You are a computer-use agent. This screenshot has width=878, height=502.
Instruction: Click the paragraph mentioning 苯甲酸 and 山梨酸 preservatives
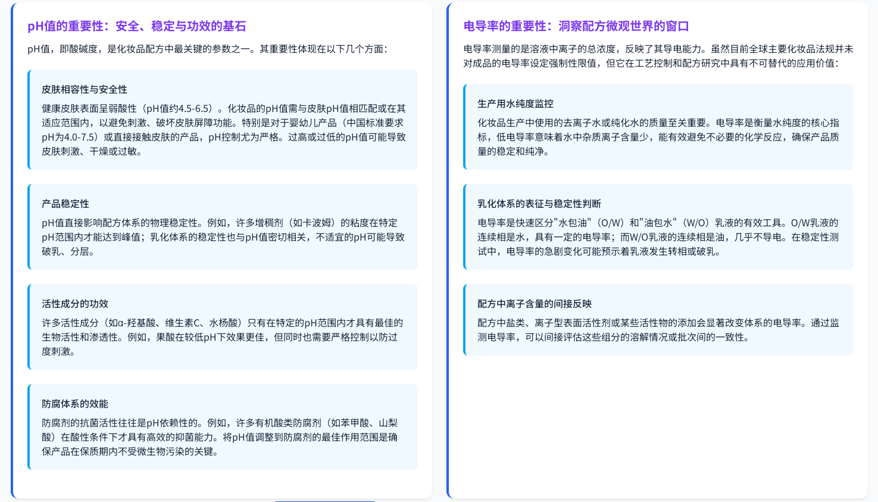coord(220,437)
